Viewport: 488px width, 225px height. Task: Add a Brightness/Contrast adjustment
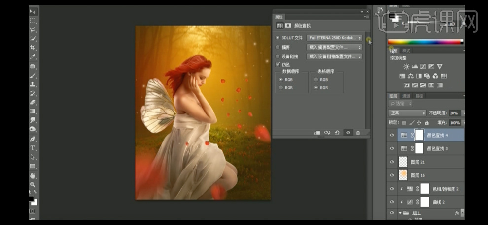click(x=406, y=66)
